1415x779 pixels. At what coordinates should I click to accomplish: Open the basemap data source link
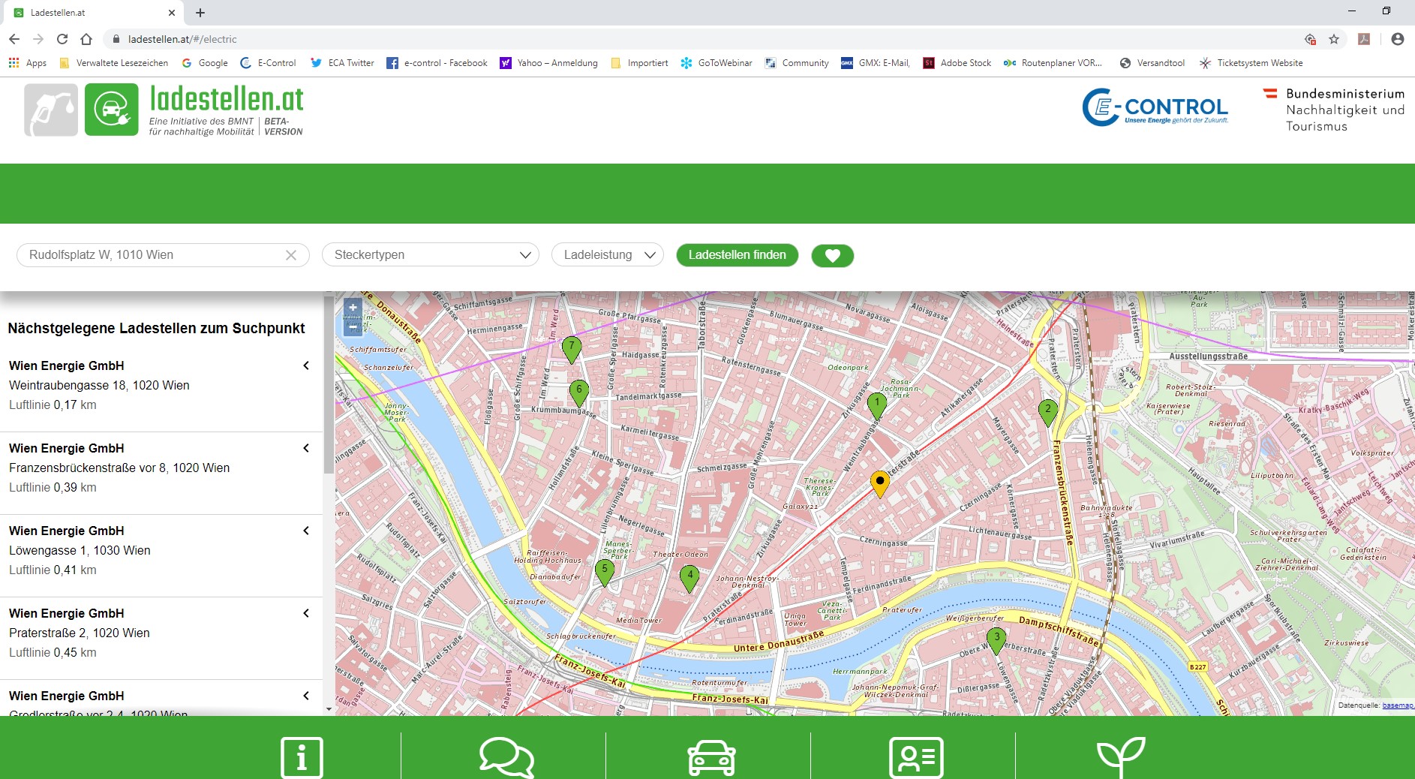[x=1397, y=705]
